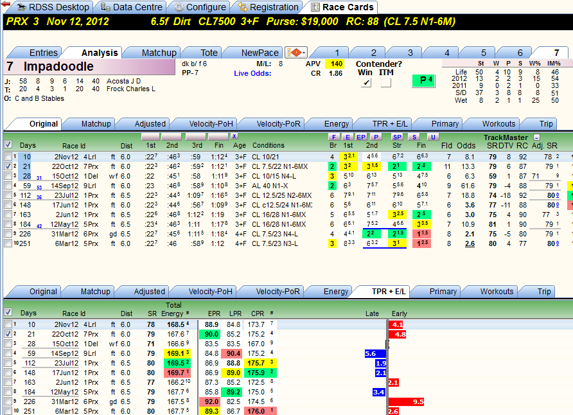Click the blank button above the 1st column
The image size is (573, 415).
pos(150,137)
